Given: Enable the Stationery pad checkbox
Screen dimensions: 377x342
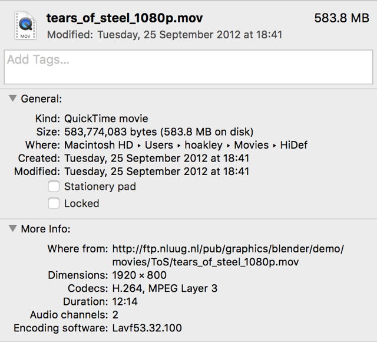Looking at the screenshot, I should (x=54, y=186).
